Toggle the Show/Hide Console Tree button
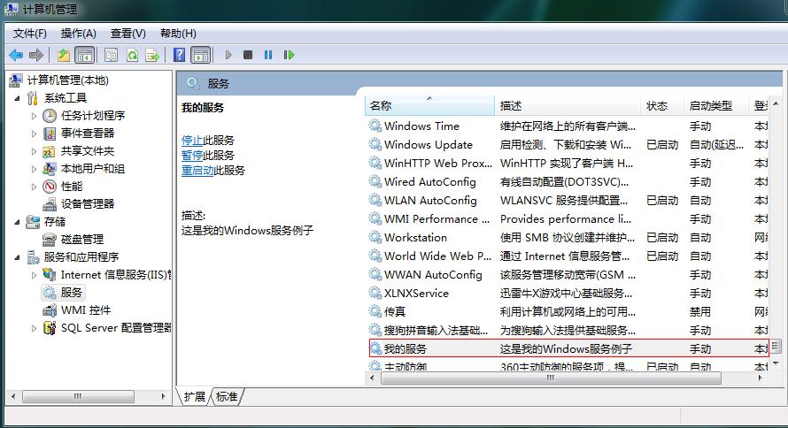788x428 pixels. [x=85, y=55]
